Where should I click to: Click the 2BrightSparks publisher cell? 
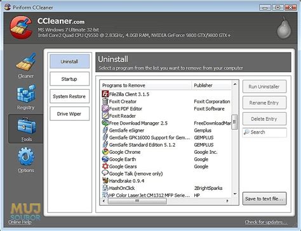click(208, 188)
